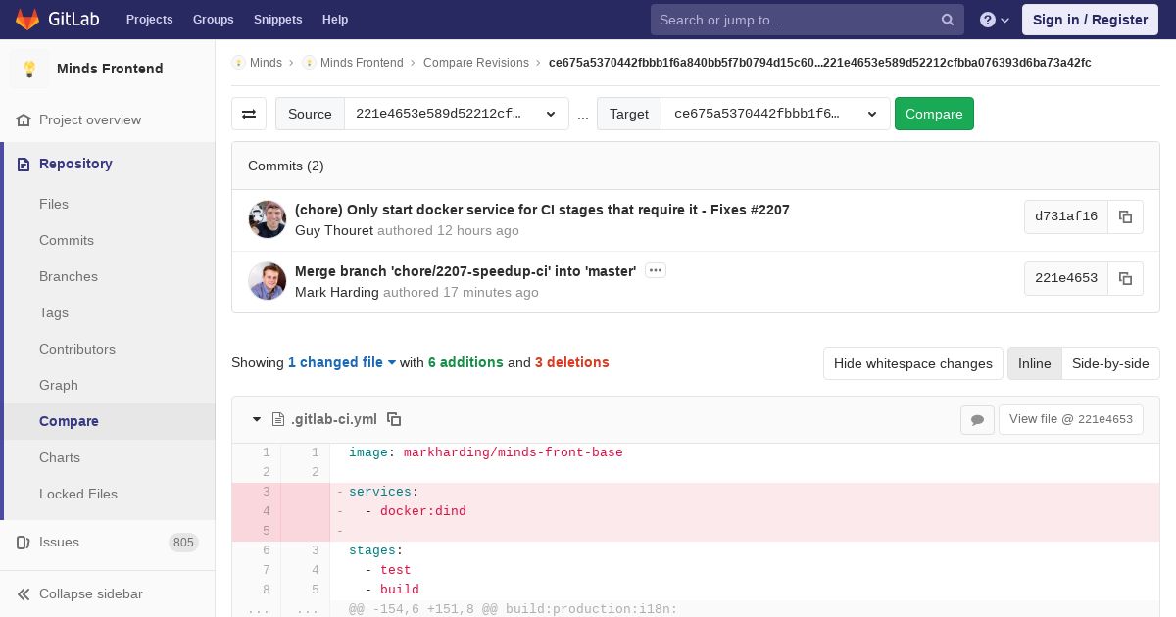Click the Issues sidebar icon
The image size is (1176, 617).
coord(24,542)
